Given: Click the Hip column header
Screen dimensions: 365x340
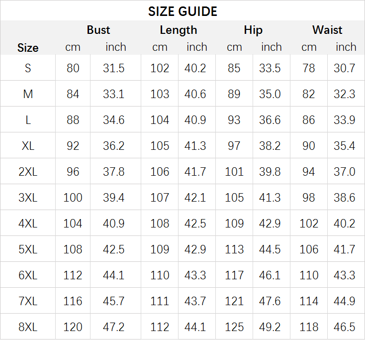Looking at the screenshot, I should click(x=253, y=30).
